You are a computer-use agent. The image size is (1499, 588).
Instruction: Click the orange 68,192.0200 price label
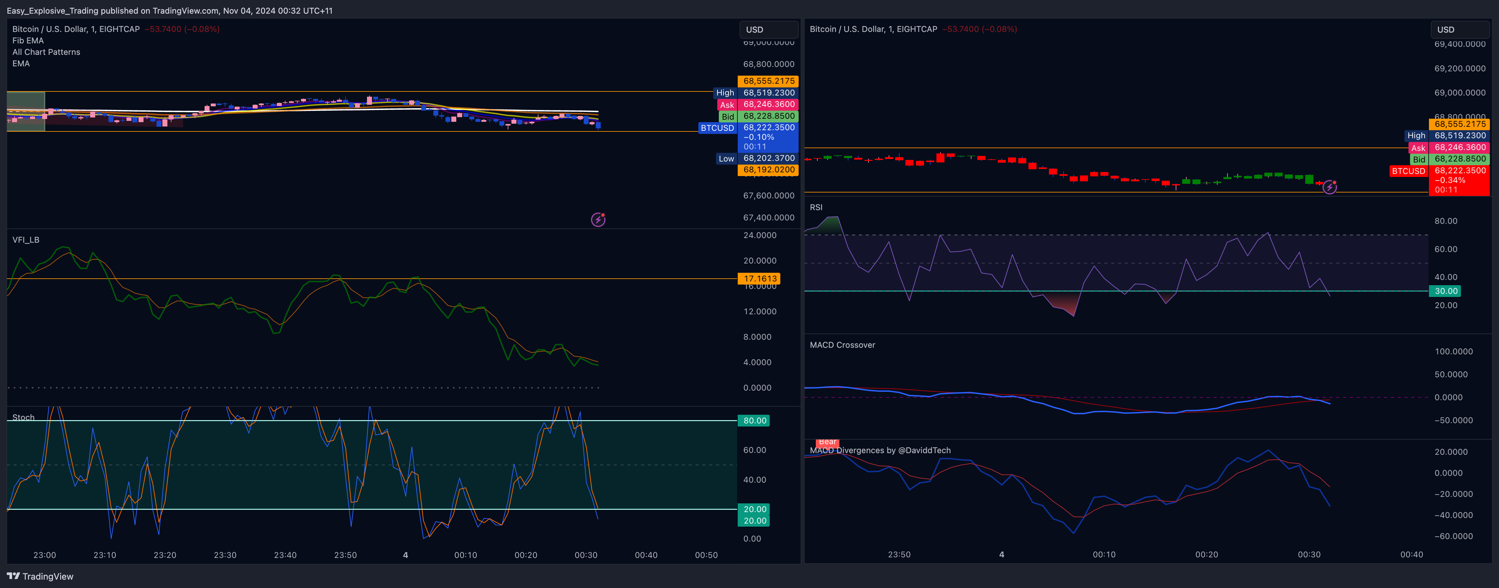pyautogui.click(x=768, y=170)
